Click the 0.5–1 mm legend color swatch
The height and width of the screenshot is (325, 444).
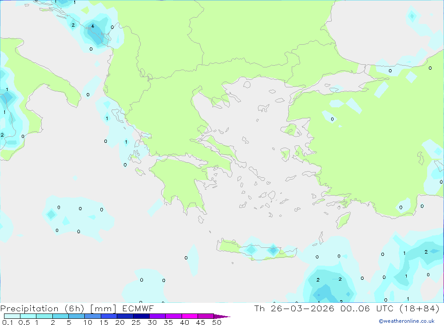28,316
